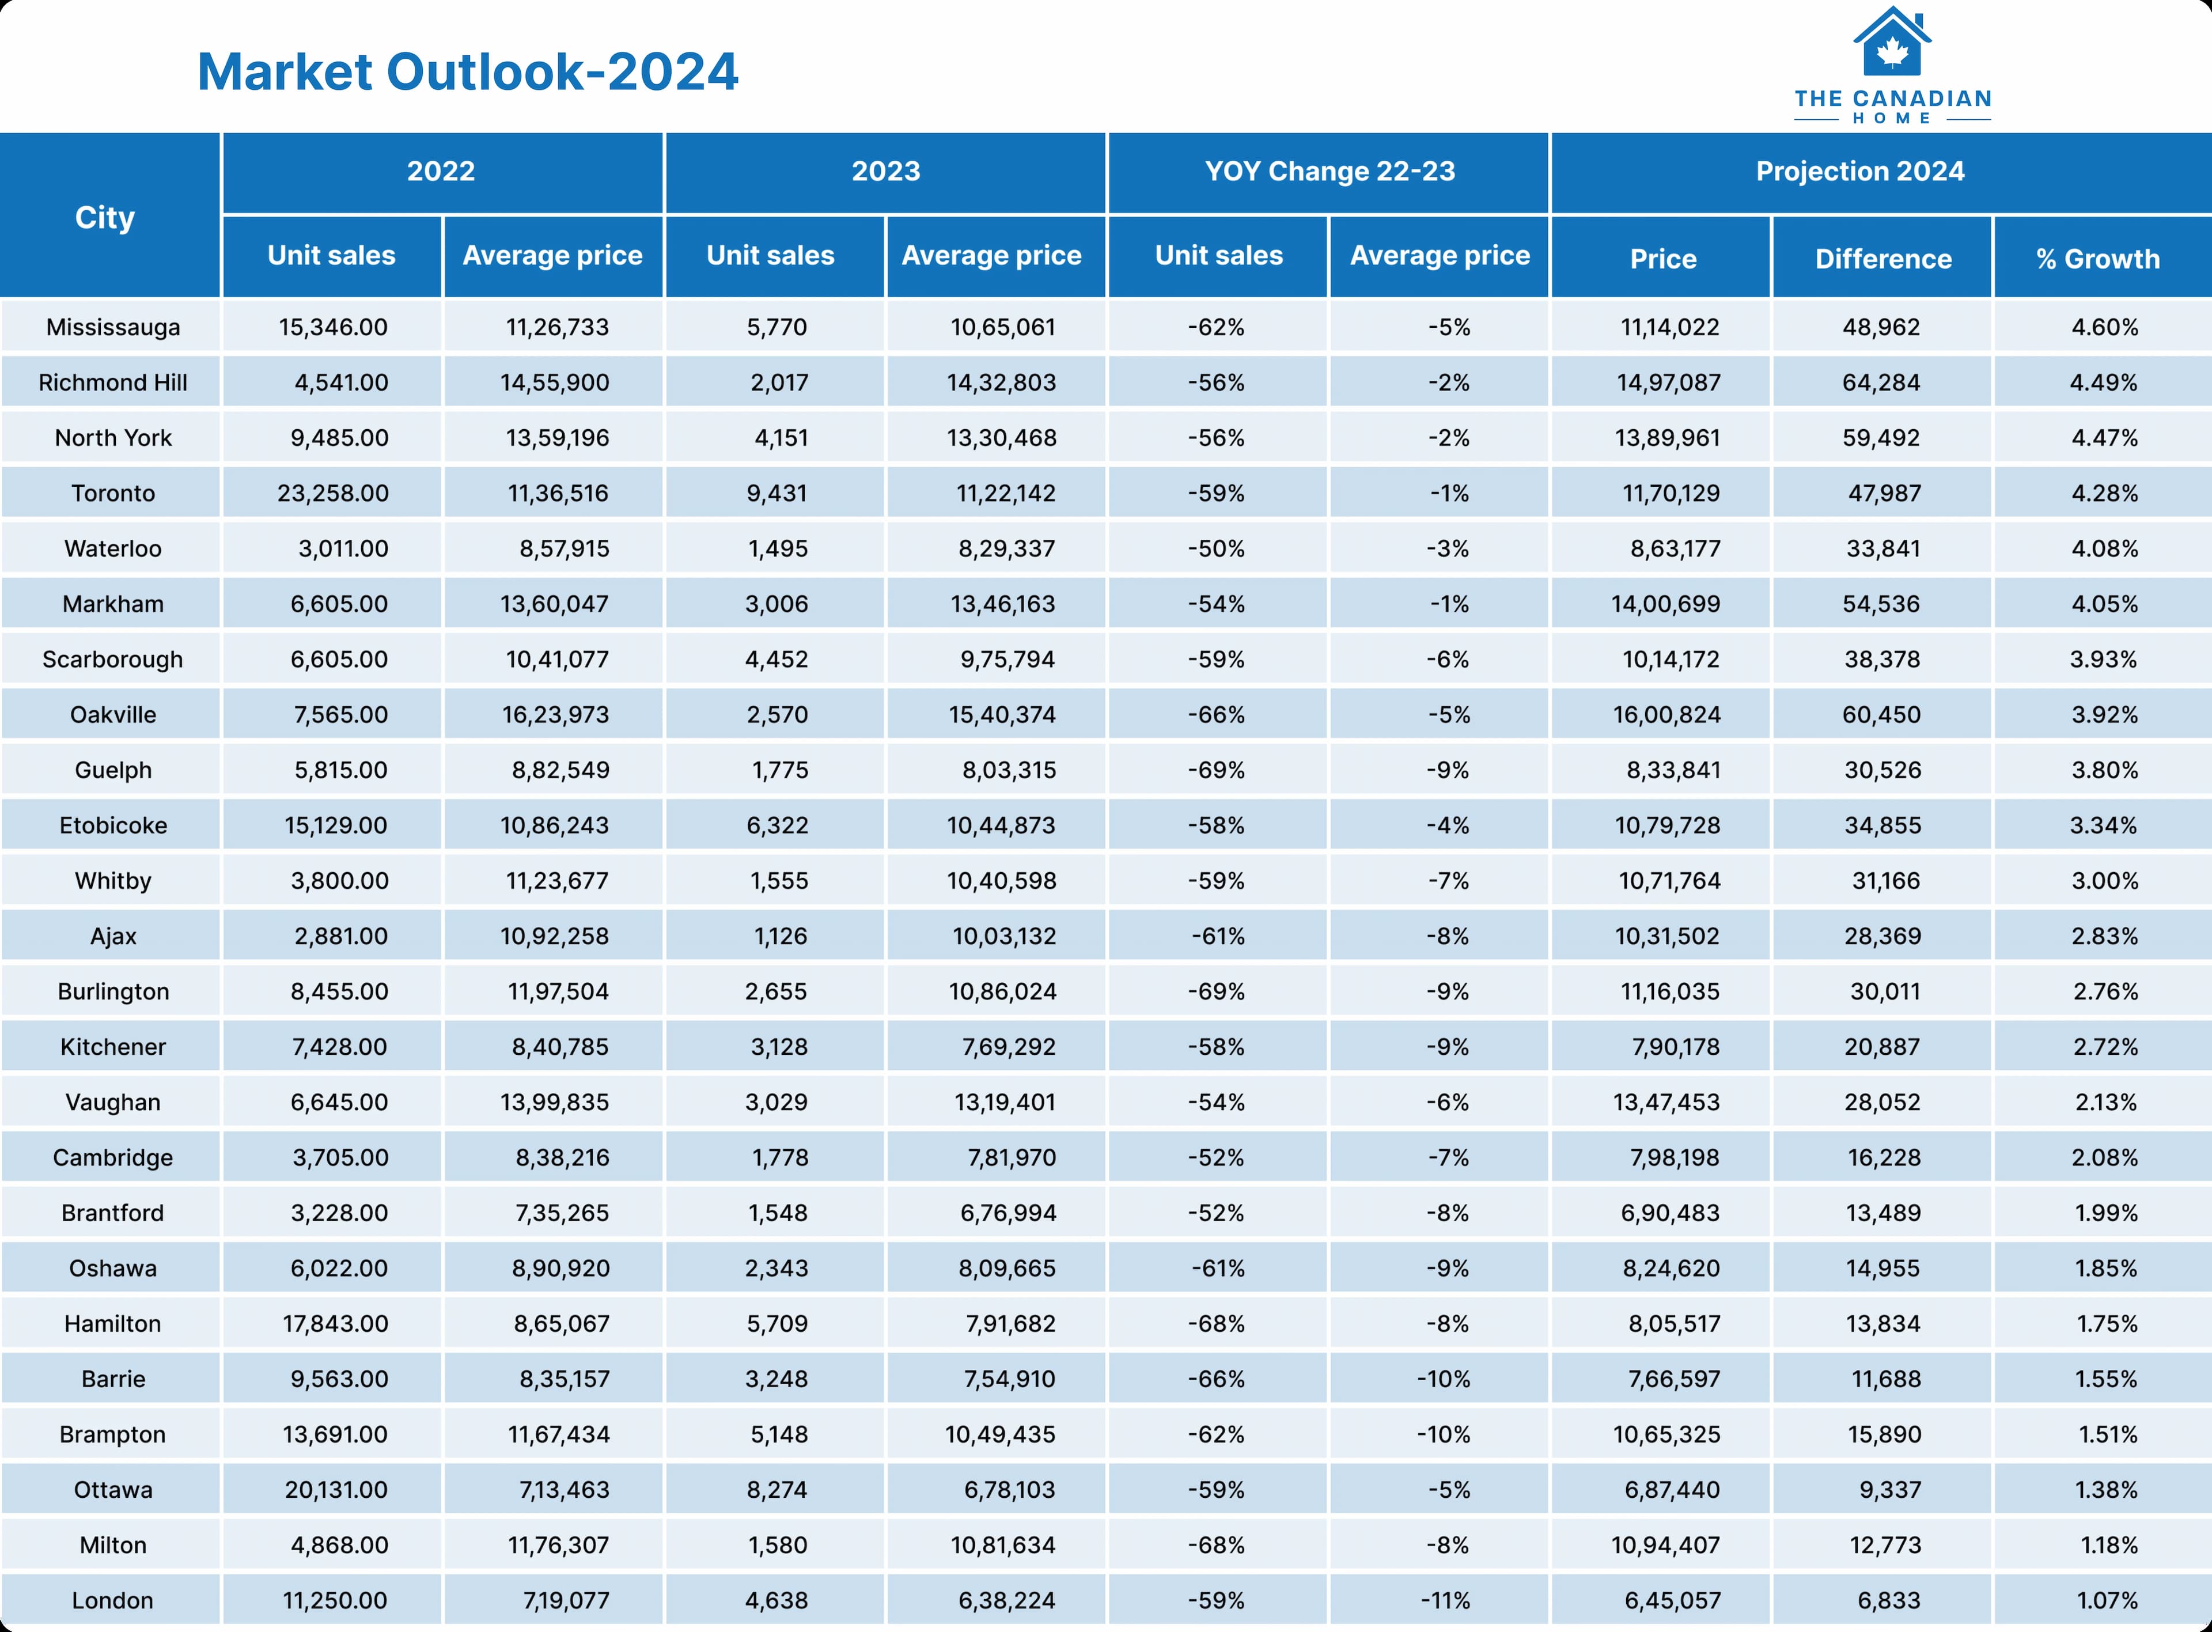Click the 9,337 difference value
This screenshot has width=2212, height=1632.
pyautogui.click(x=1890, y=1489)
